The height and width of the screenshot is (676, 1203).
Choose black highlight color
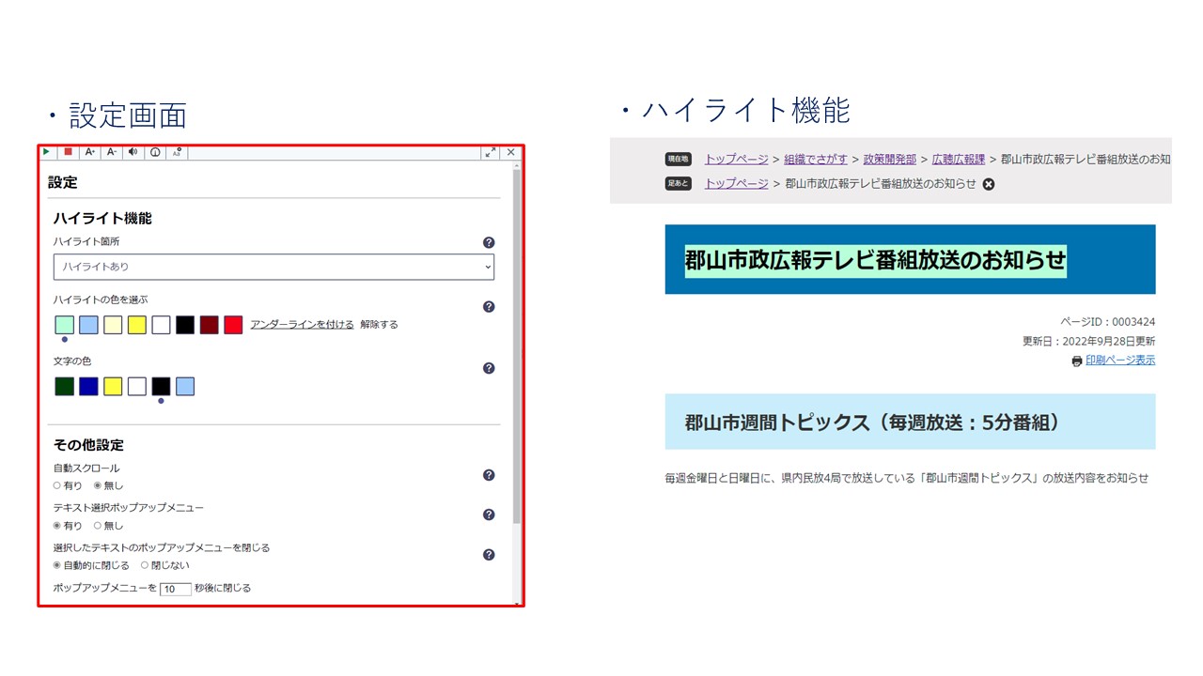185,325
